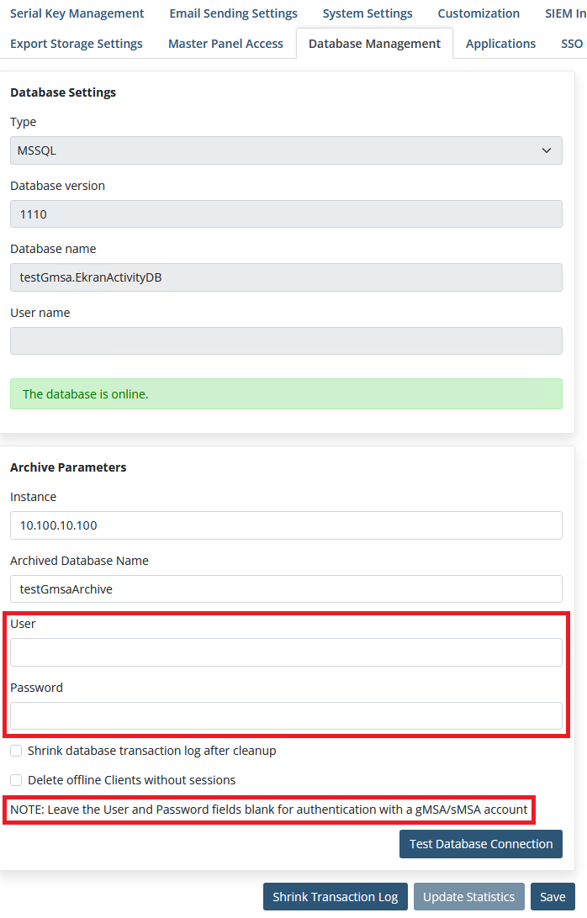Open the SSO tab
The image size is (587, 918).
(572, 44)
